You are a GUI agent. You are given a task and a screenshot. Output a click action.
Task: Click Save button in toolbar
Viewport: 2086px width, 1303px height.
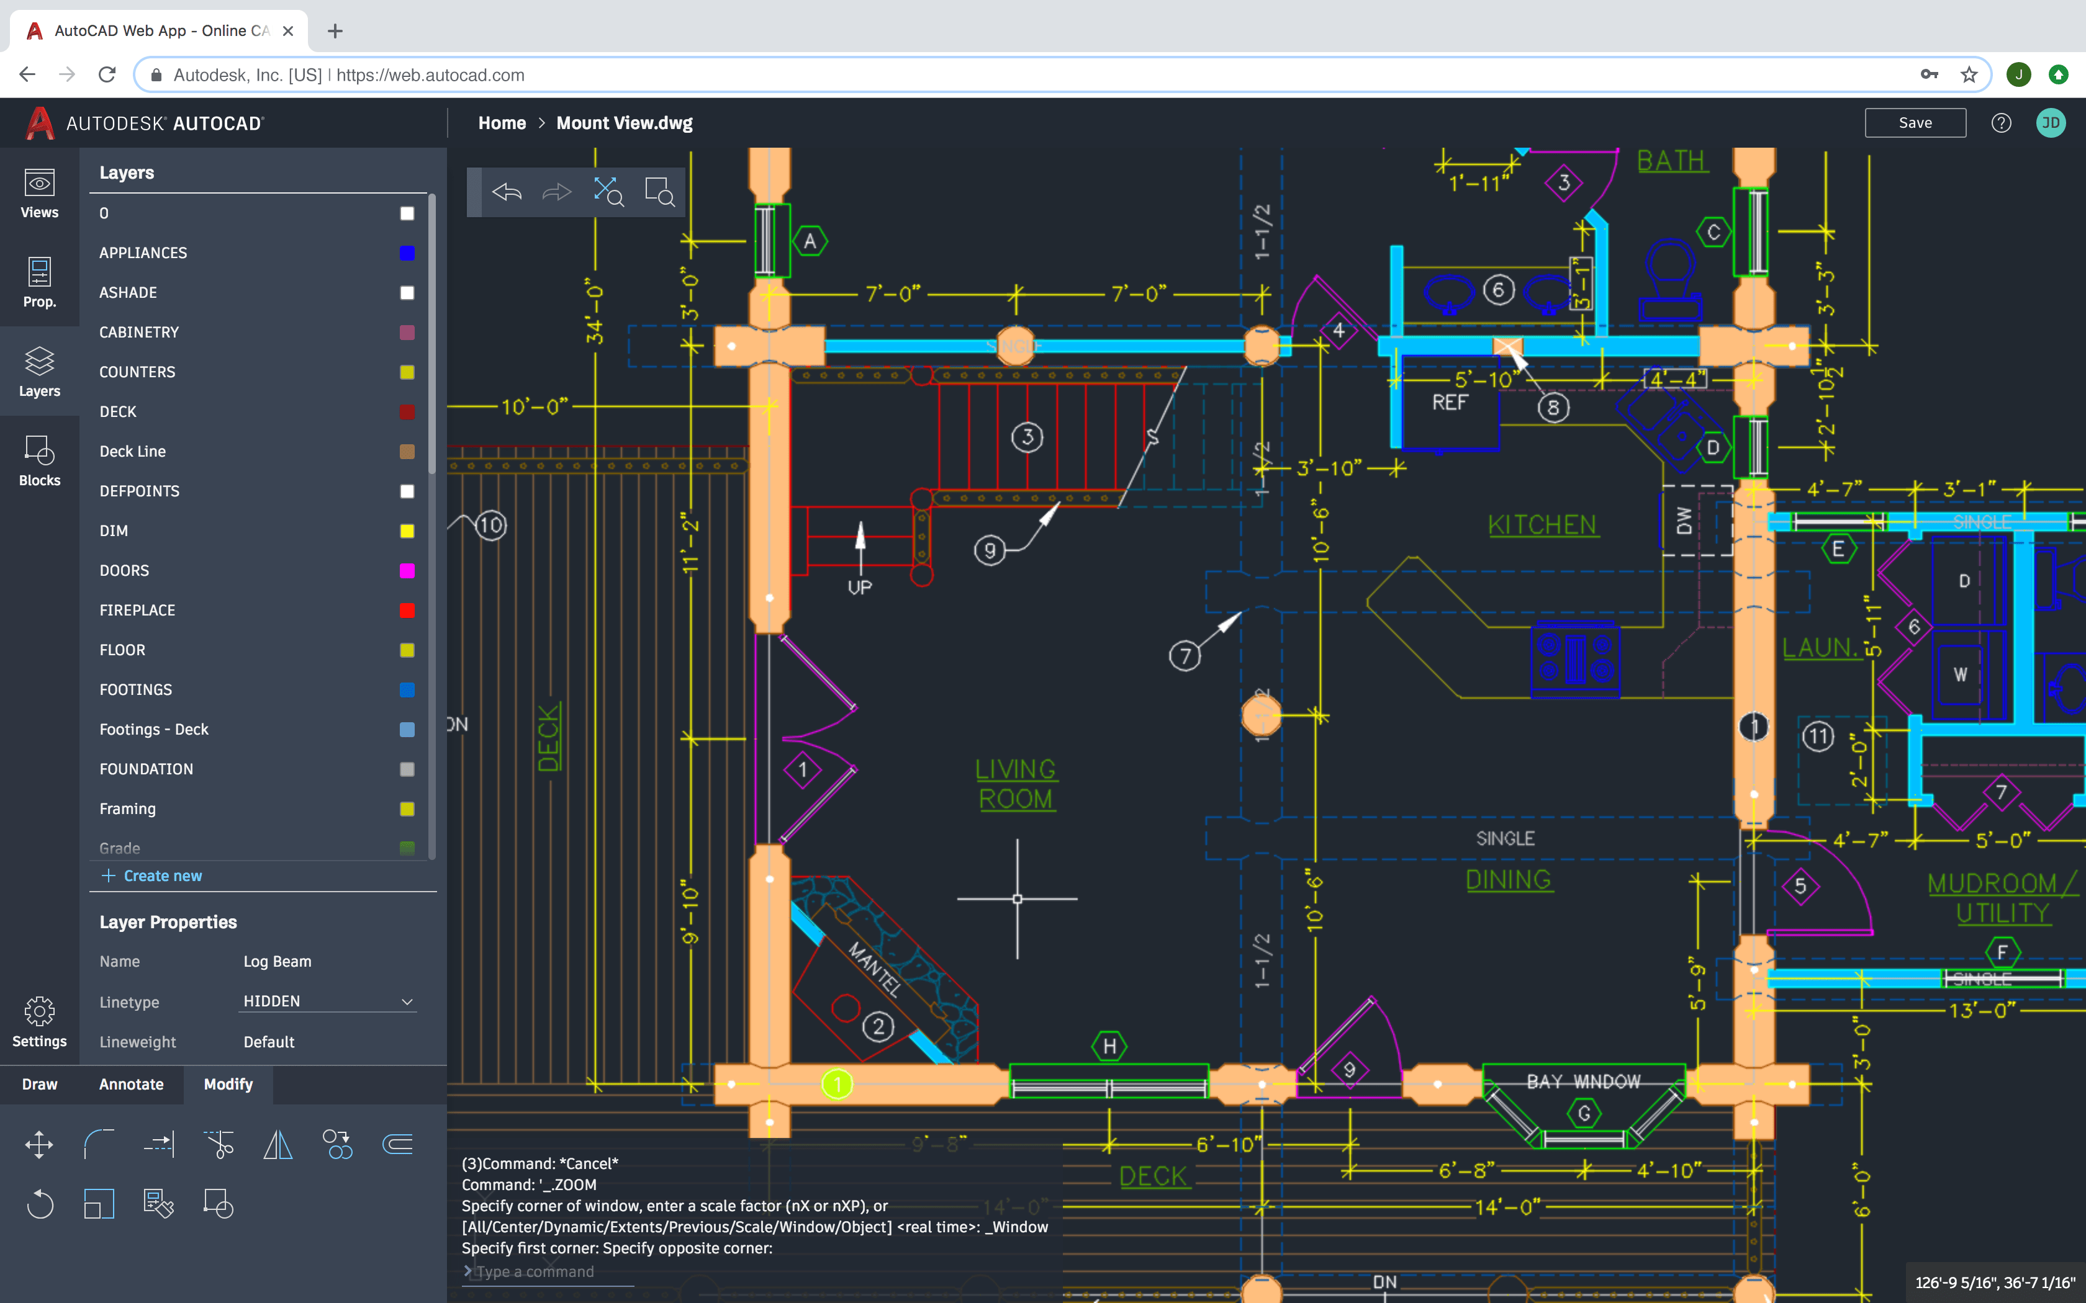[x=1915, y=123]
